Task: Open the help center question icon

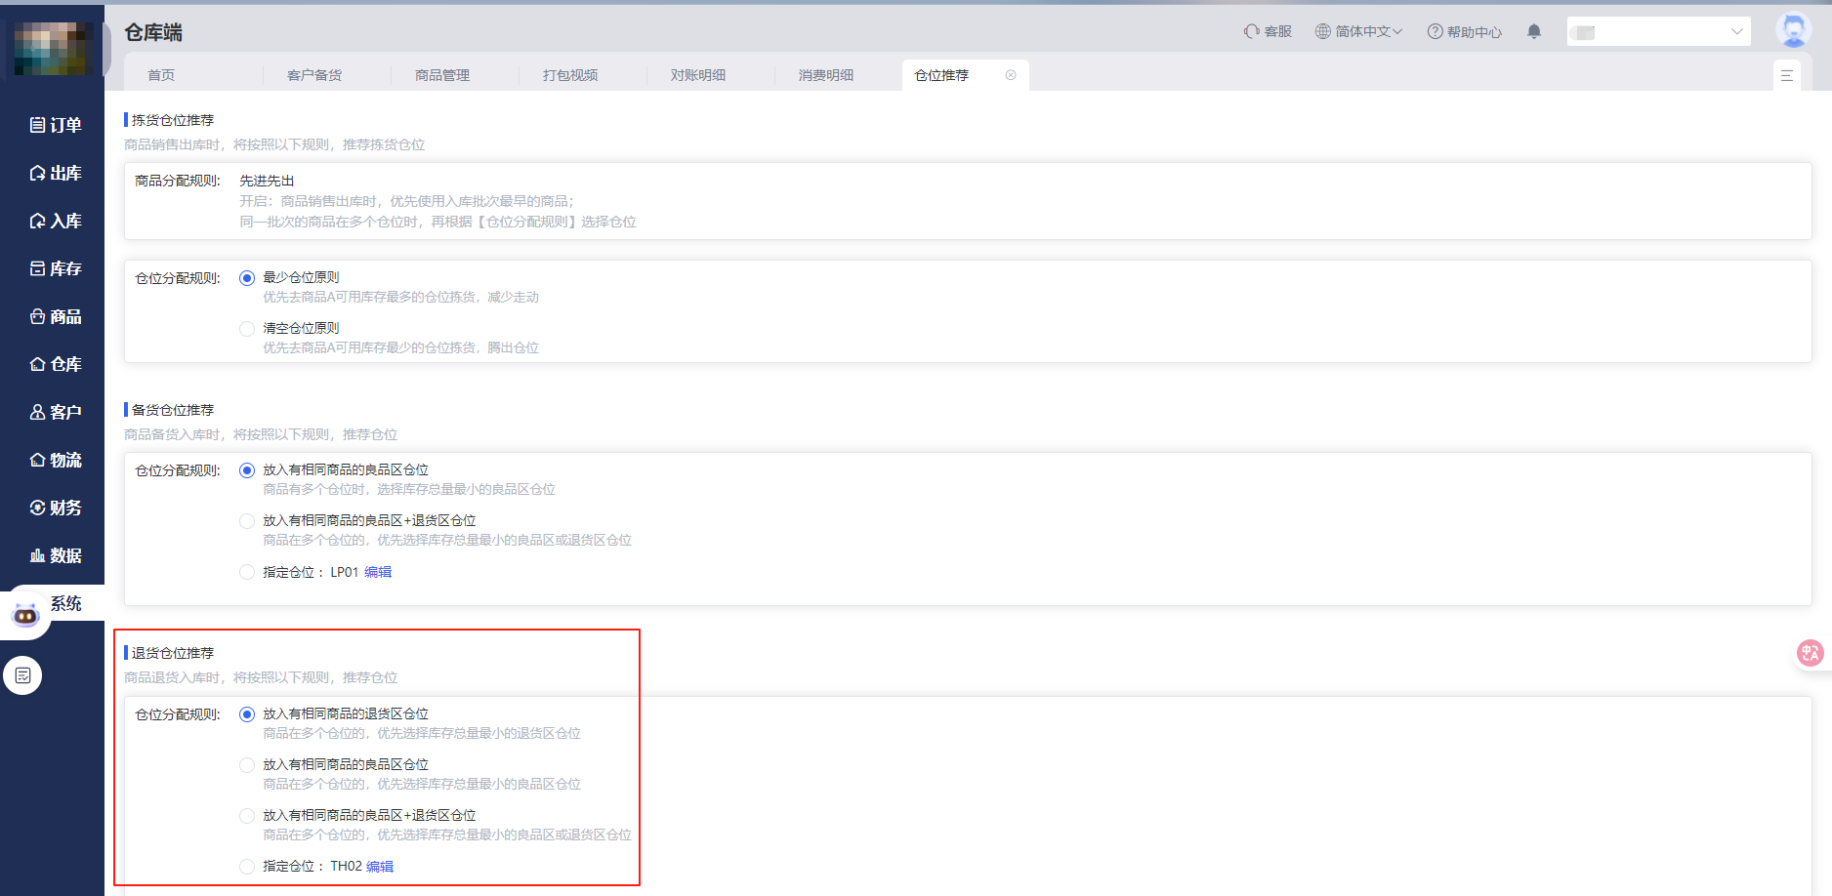Action: 1435,31
